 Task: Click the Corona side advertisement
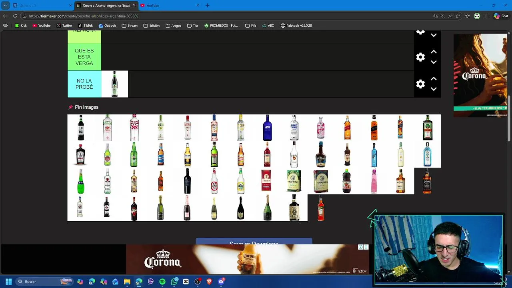coord(480,75)
